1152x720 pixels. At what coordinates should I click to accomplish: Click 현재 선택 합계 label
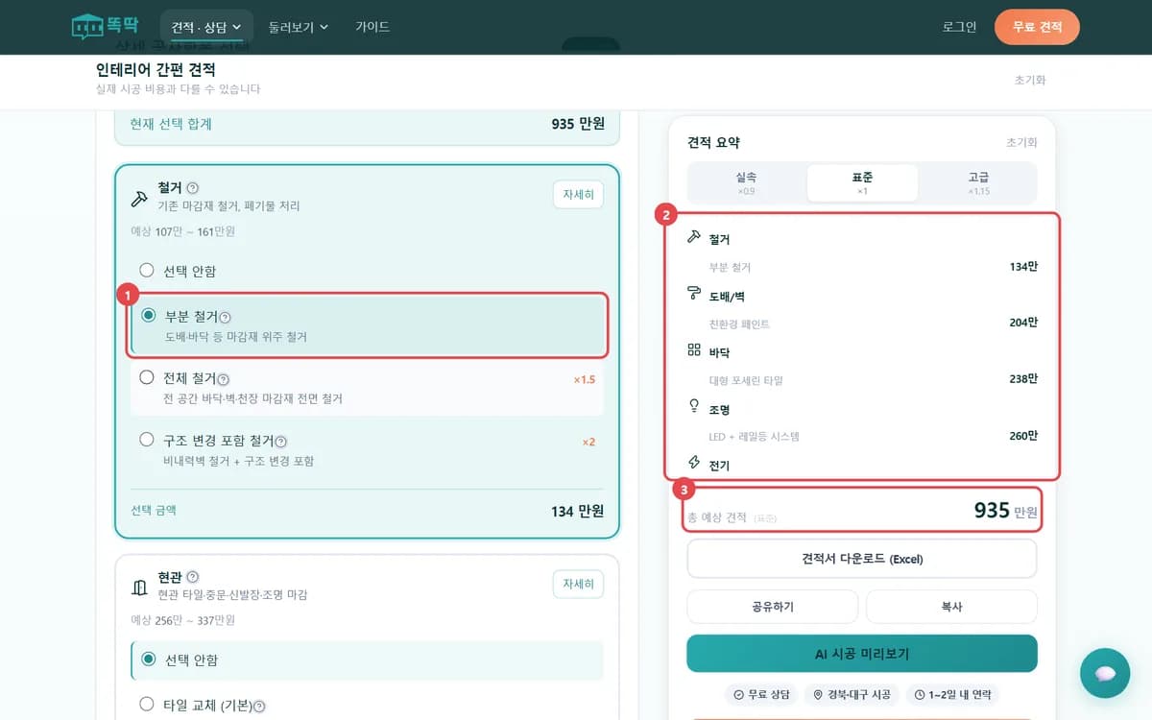pos(171,124)
